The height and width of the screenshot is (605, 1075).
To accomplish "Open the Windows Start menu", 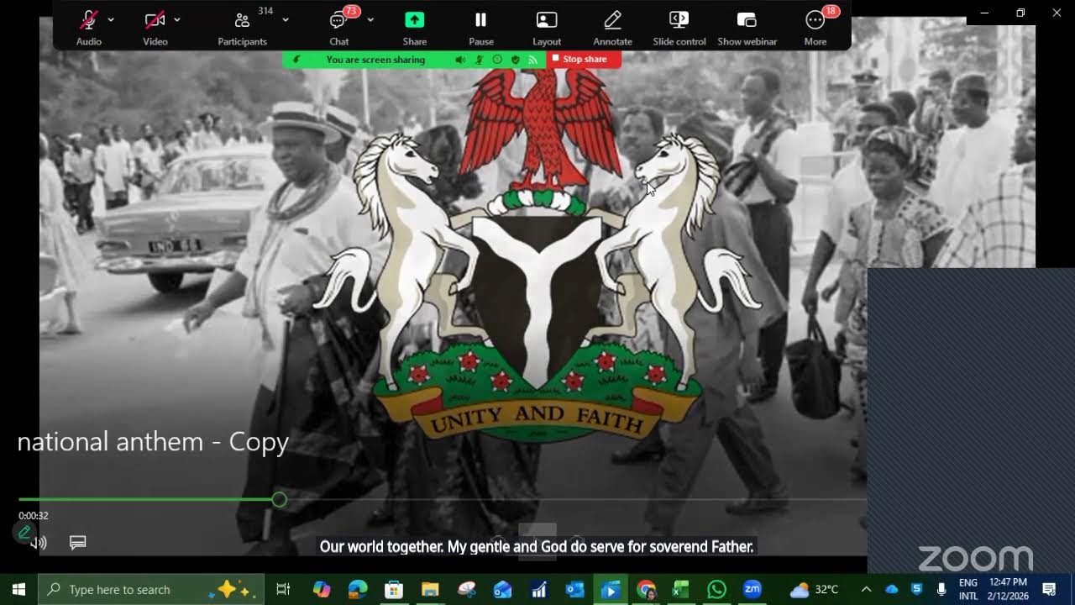I will click(x=18, y=590).
